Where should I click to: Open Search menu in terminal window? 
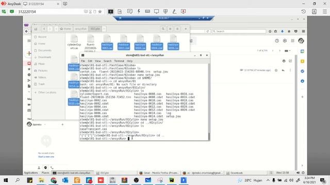coord(107,61)
